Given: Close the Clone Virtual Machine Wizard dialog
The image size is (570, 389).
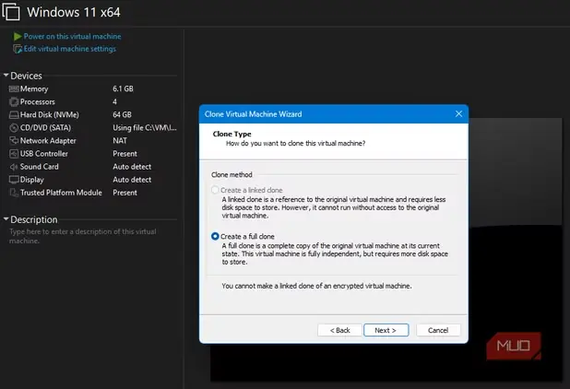Looking at the screenshot, I should pyautogui.click(x=458, y=114).
